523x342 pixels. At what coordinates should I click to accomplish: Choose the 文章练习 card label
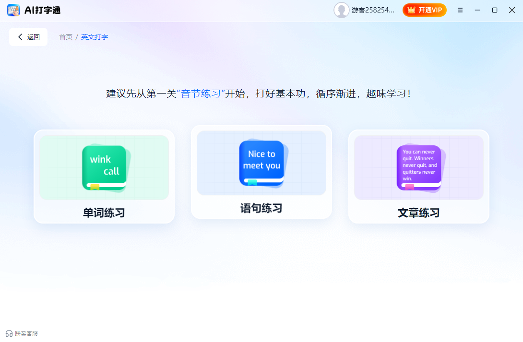pos(419,212)
